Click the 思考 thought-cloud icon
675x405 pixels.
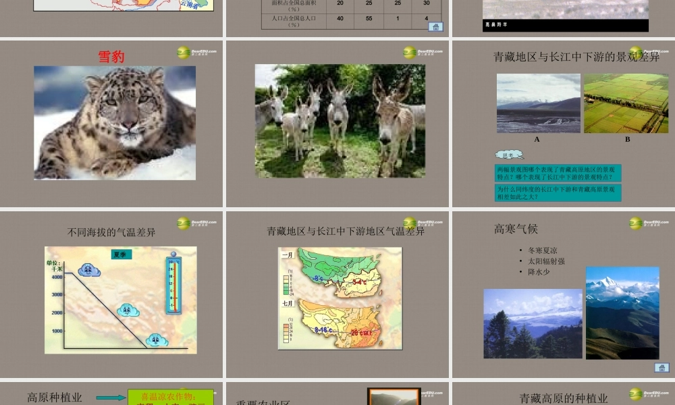click(x=509, y=155)
